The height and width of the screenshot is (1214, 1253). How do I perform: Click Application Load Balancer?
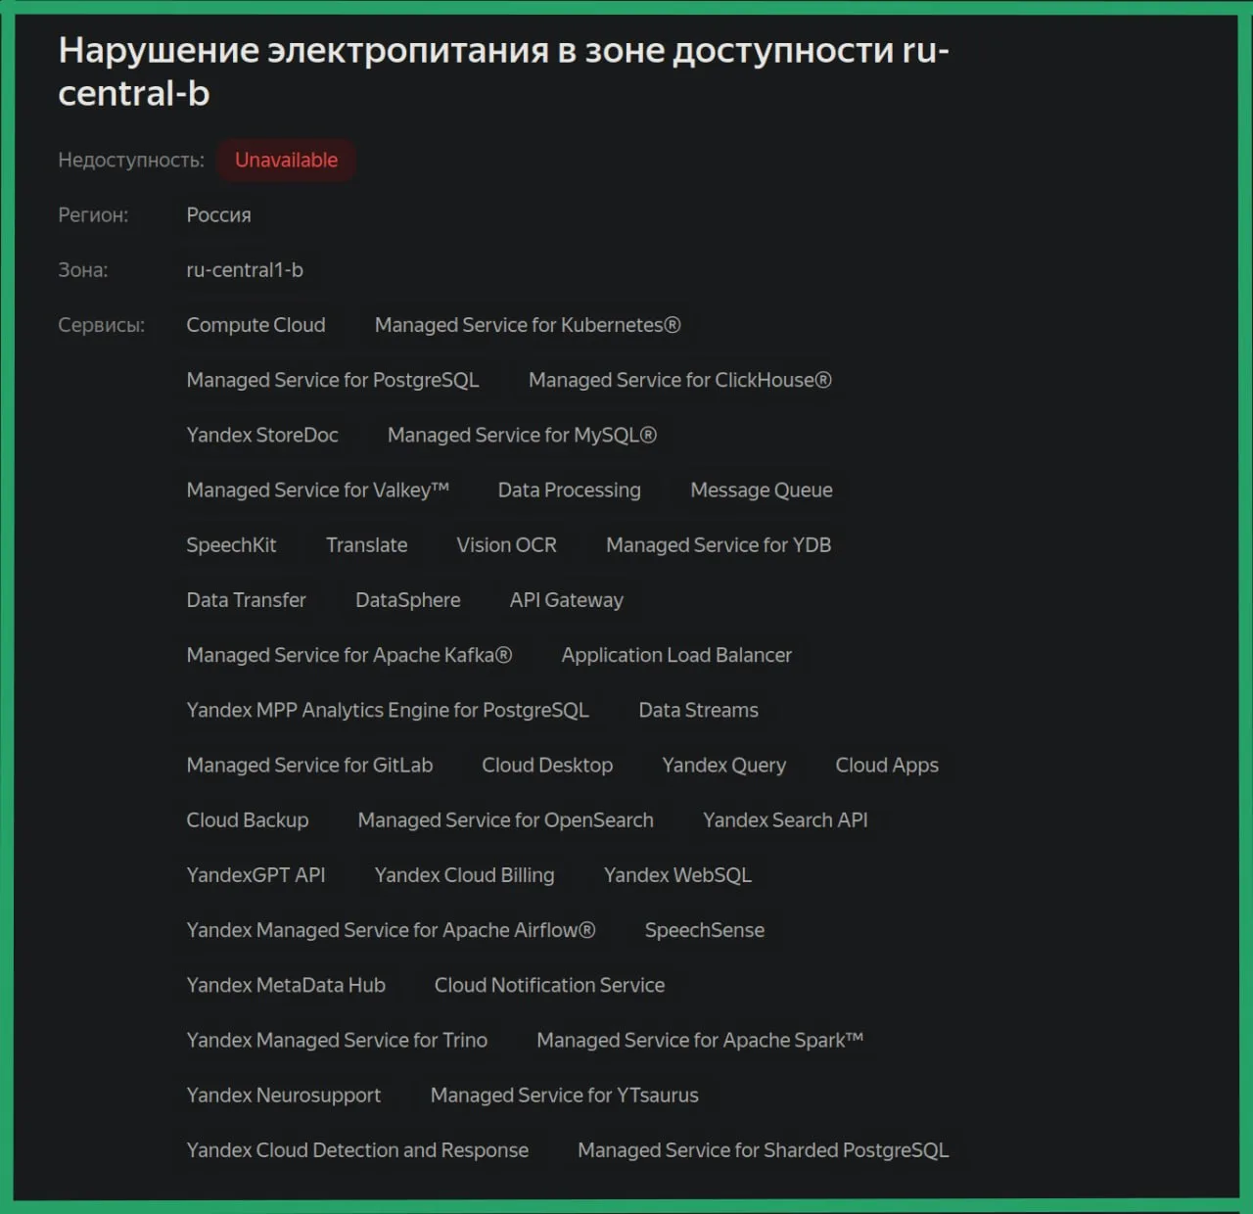coord(676,655)
